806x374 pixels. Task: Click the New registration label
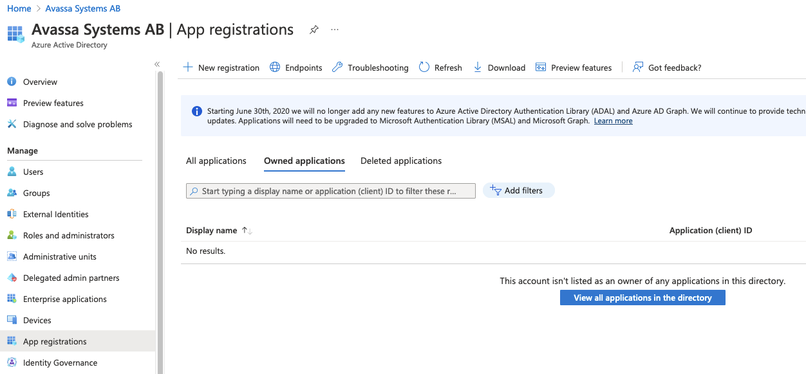[229, 67]
